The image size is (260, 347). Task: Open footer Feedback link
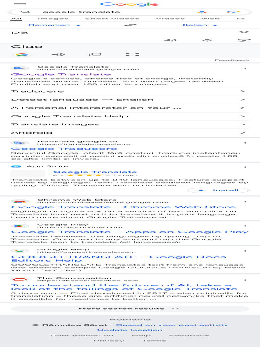pos(189,336)
